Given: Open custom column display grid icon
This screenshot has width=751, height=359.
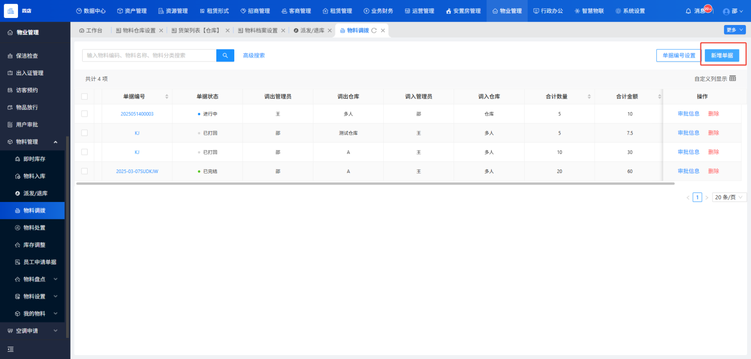Looking at the screenshot, I should [x=732, y=78].
